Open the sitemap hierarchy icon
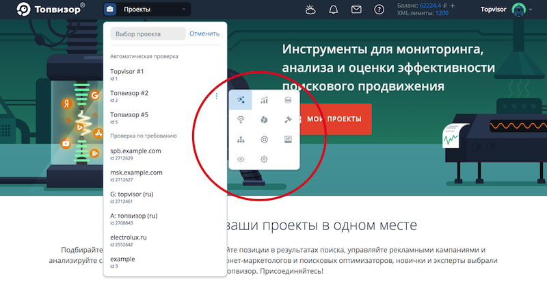Viewport: 547px width, 293px height. [x=241, y=139]
